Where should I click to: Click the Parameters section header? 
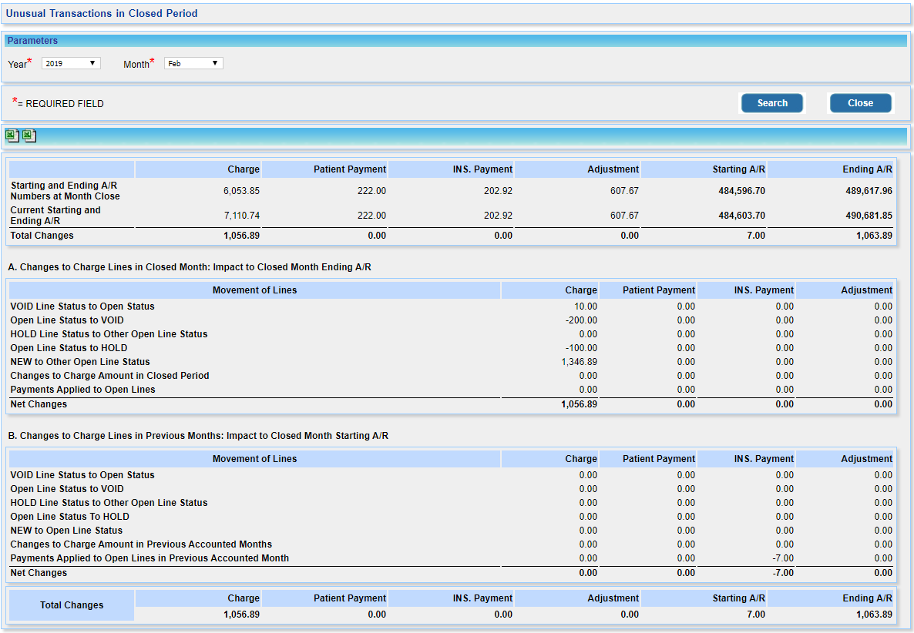coord(33,41)
